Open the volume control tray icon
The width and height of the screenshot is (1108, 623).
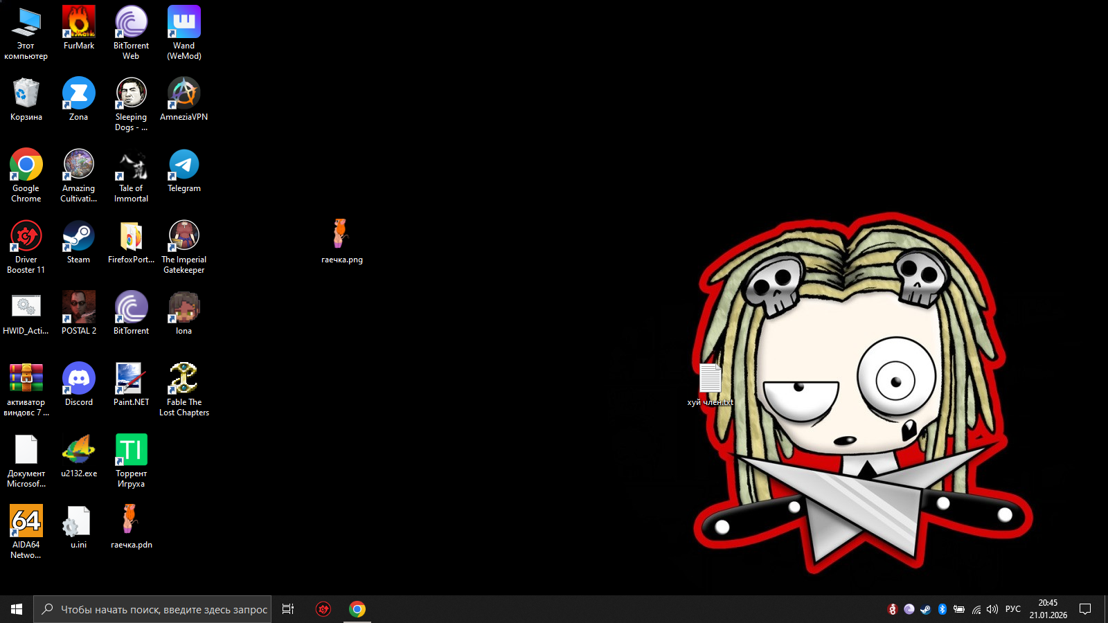[x=992, y=609]
